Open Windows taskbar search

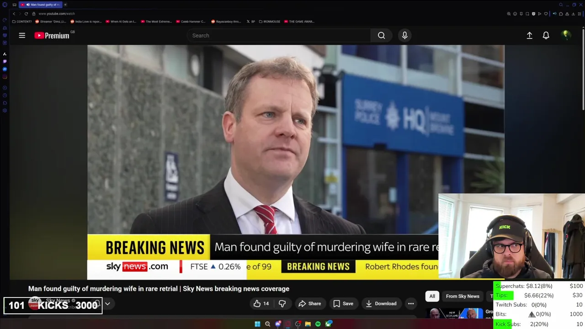tap(267, 324)
